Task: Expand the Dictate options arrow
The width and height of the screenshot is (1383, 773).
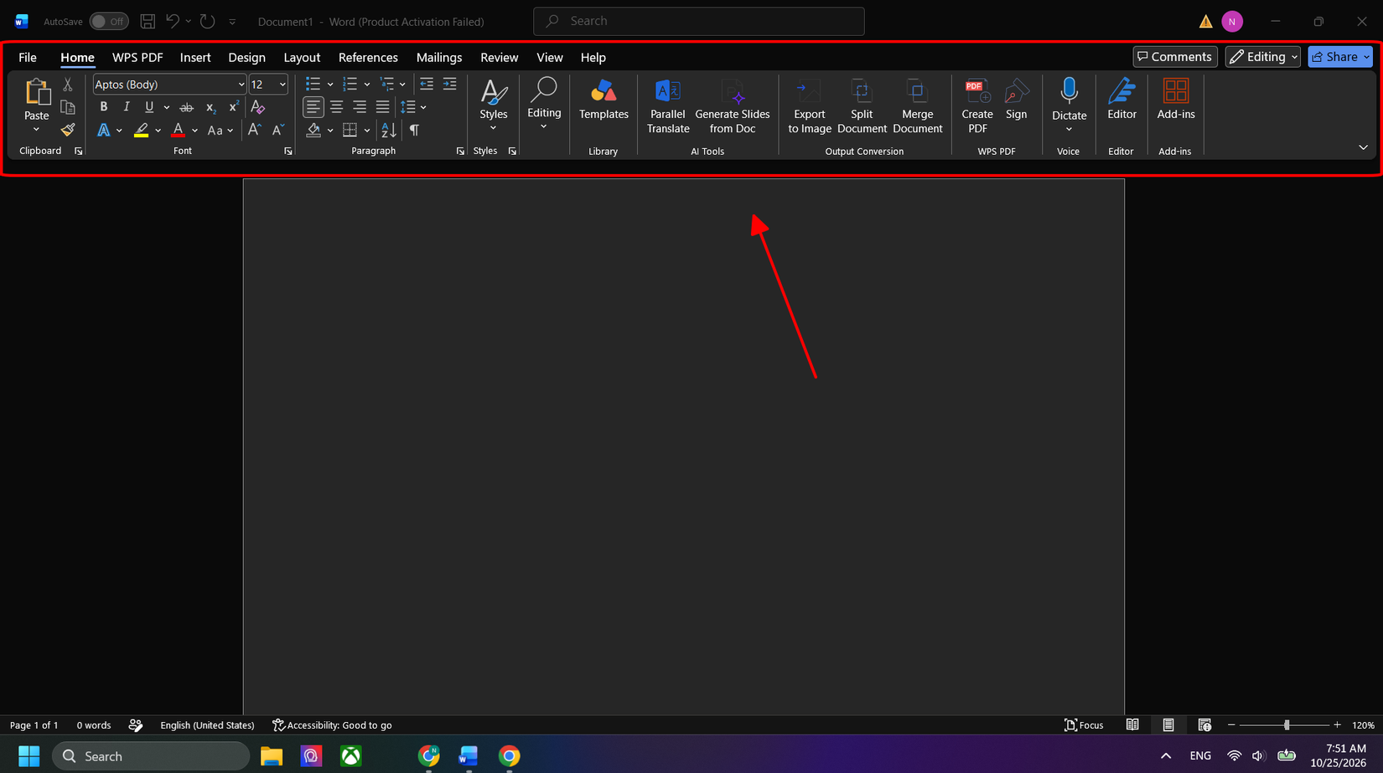Action: pos(1069,129)
